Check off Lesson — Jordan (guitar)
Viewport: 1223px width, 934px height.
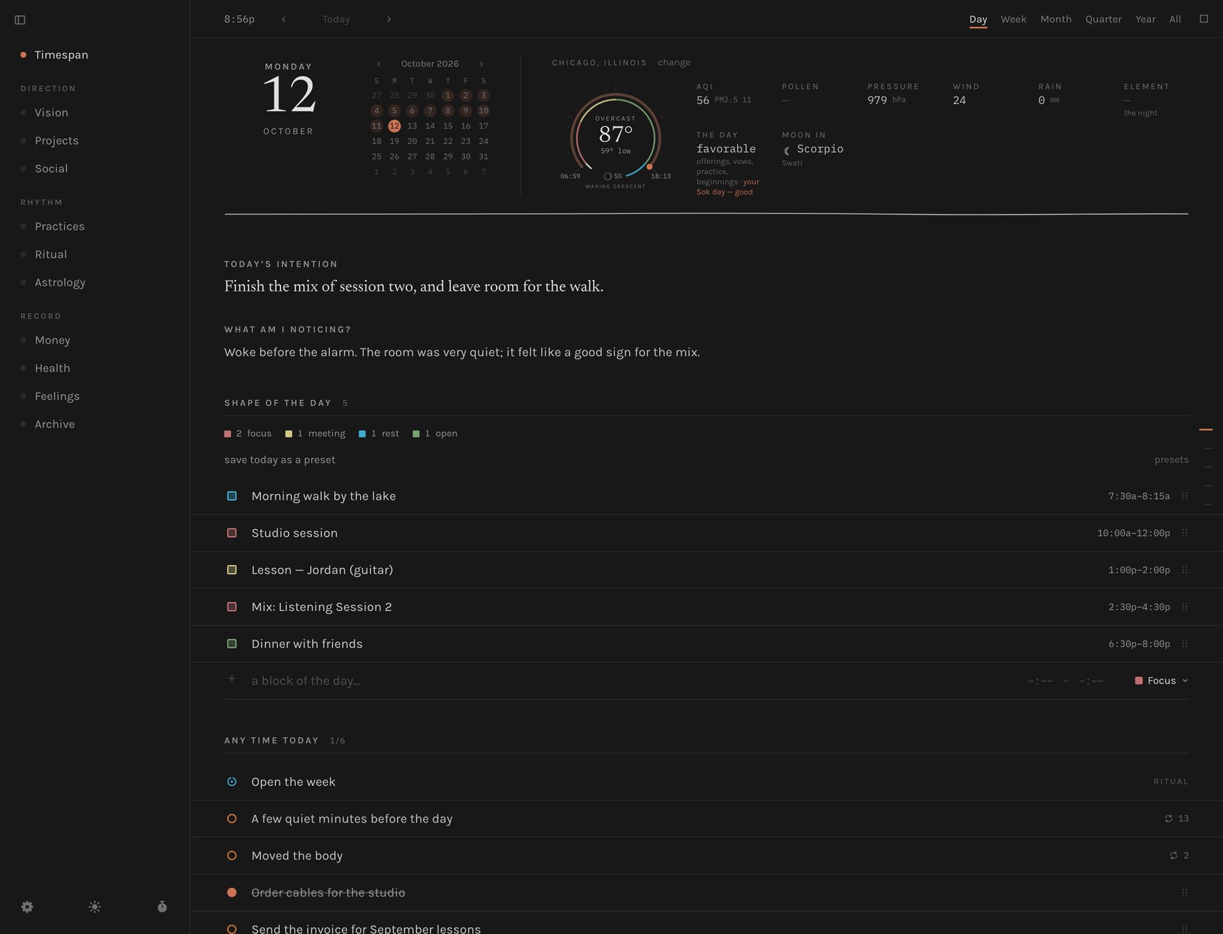(x=232, y=570)
